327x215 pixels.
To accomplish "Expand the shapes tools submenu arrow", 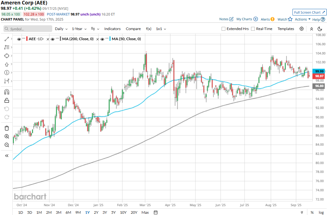I will [11, 56].
